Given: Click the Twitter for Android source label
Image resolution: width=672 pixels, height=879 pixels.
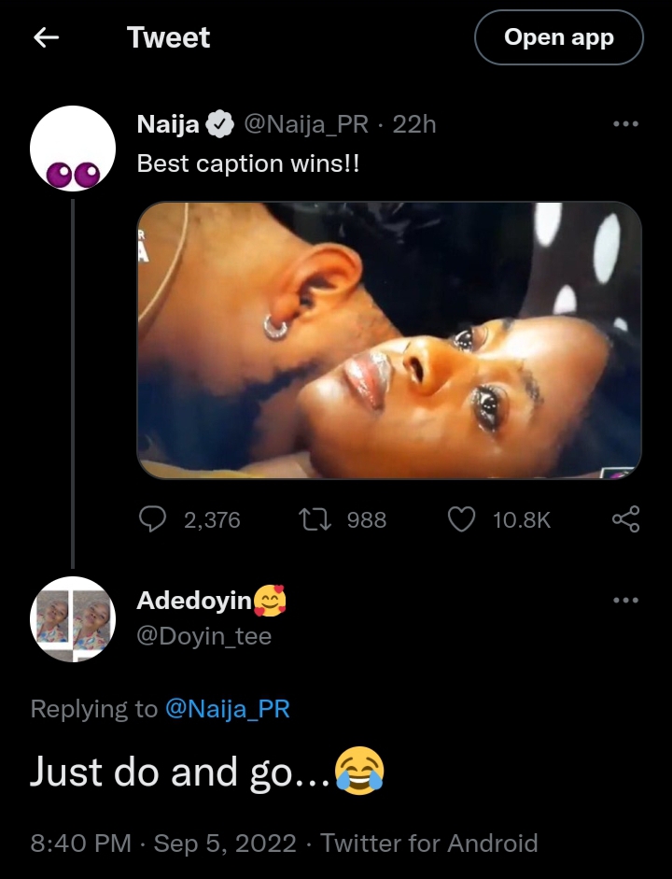Looking at the screenshot, I should 429,844.
